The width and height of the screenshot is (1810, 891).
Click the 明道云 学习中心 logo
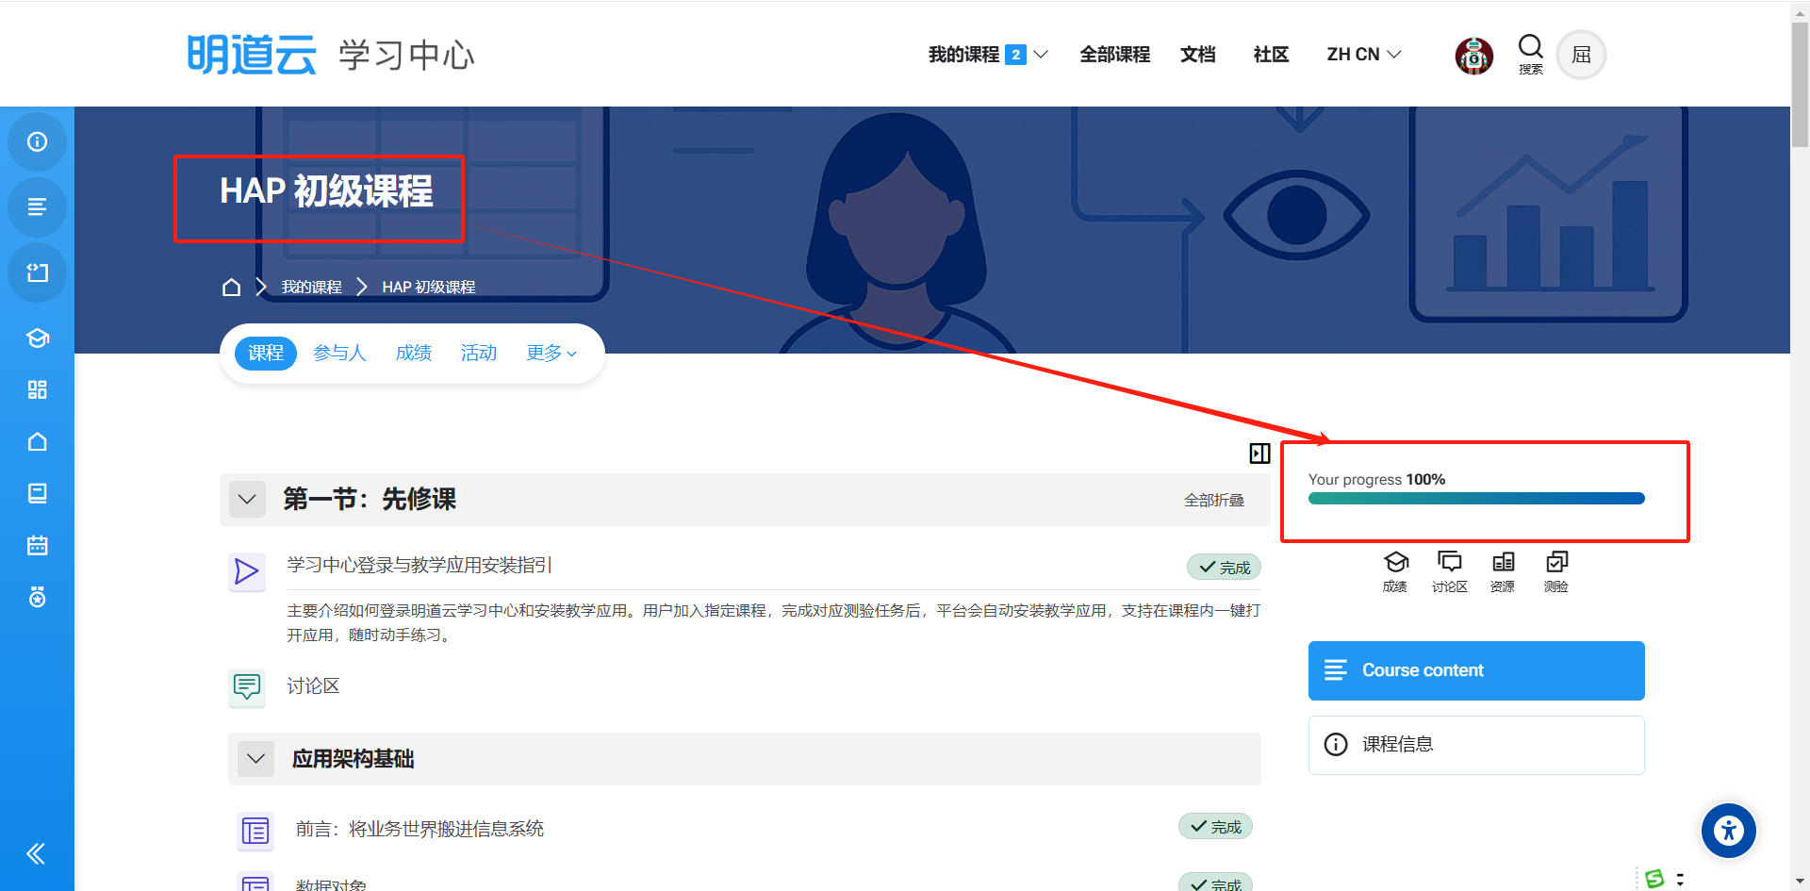tap(330, 55)
